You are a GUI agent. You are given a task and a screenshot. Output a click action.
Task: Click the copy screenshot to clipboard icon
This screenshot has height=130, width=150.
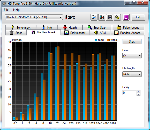tap(102, 17)
